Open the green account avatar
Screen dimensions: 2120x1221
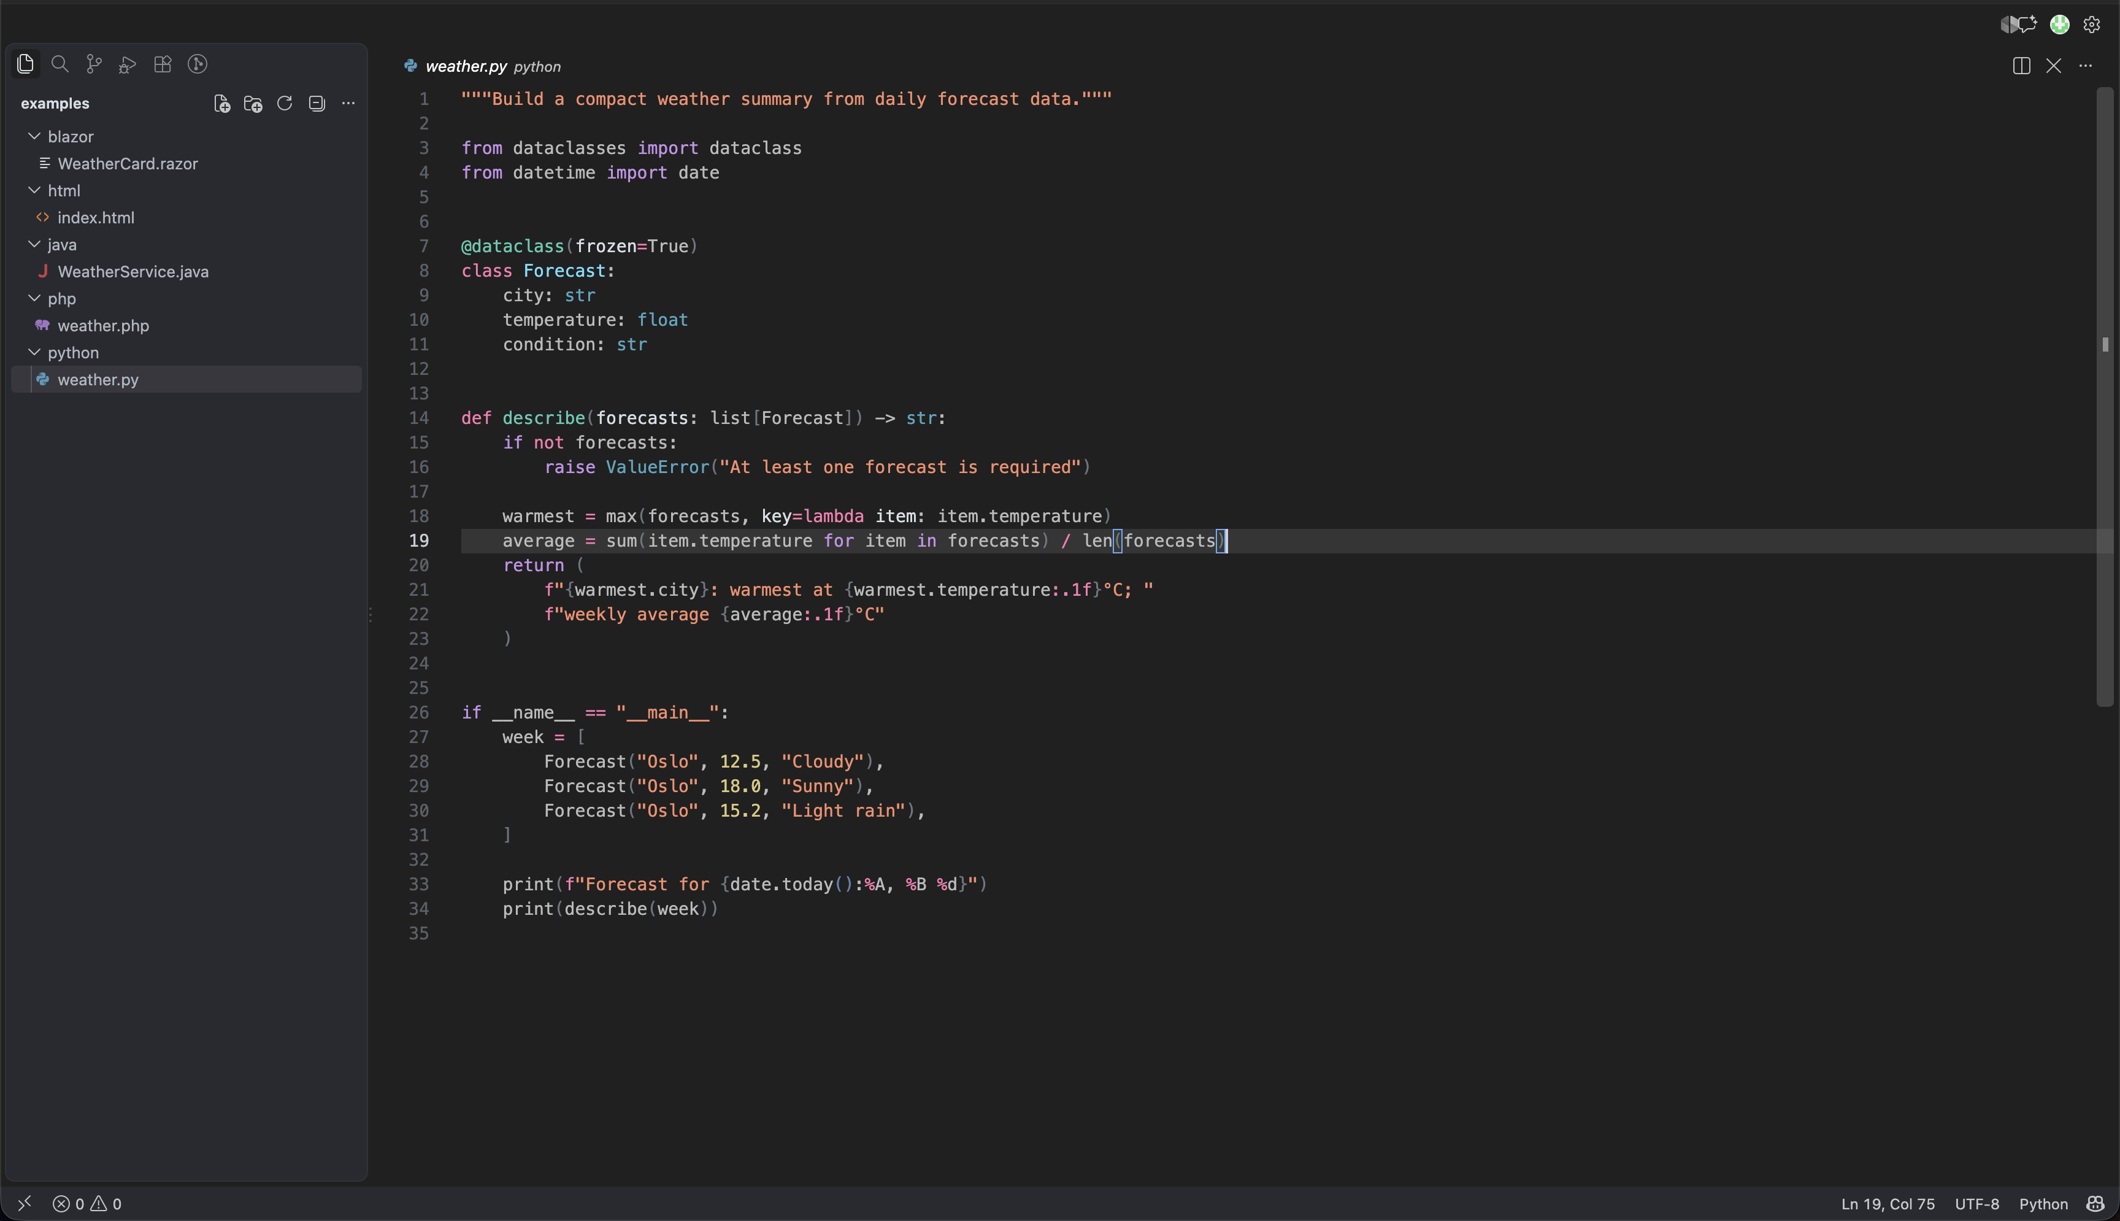pos(2060,25)
